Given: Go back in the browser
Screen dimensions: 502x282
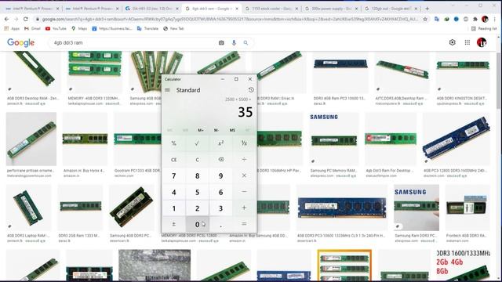Looking at the screenshot, I should point(7,19).
